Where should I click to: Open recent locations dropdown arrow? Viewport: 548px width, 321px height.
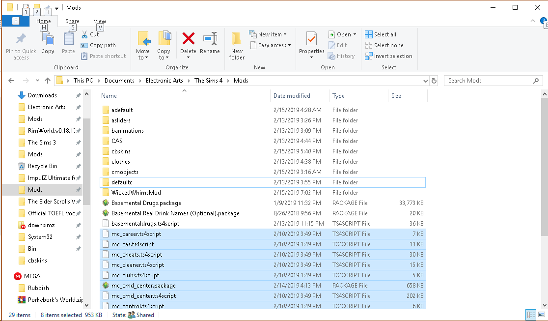37,81
